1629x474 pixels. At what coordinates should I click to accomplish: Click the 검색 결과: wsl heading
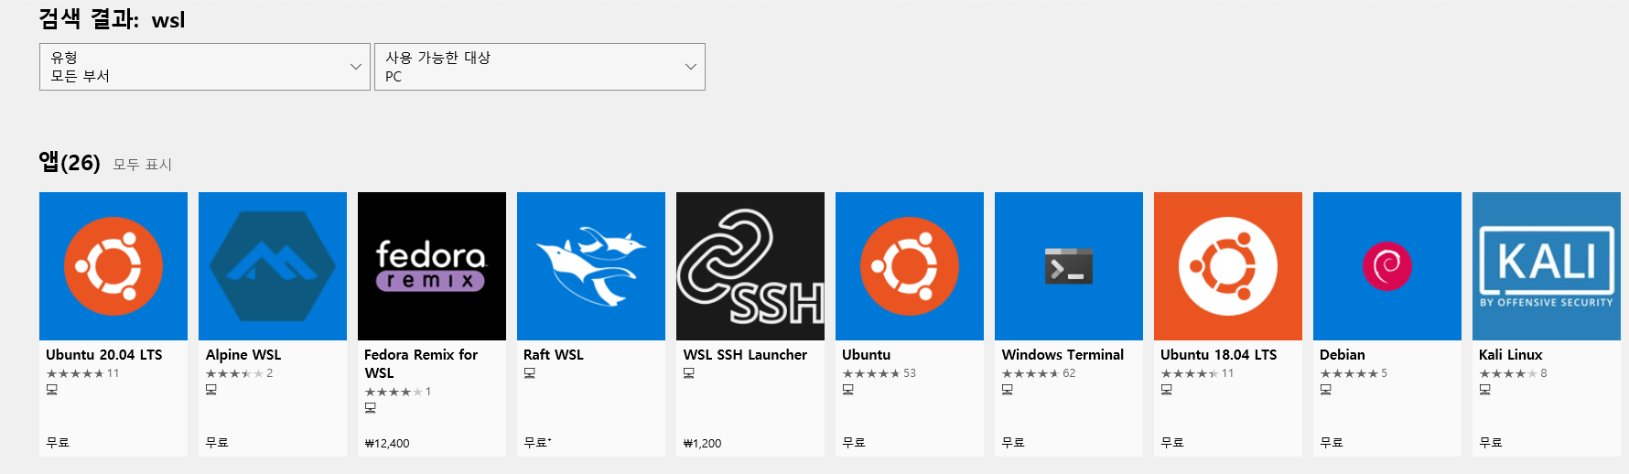112,19
